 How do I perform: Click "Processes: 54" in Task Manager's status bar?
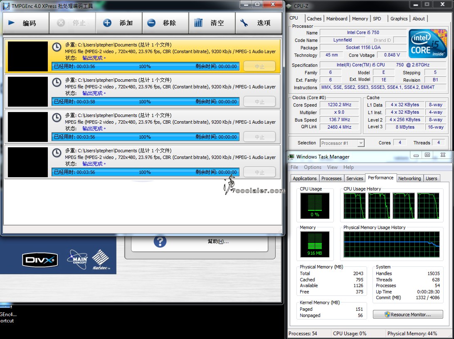pos(303,334)
